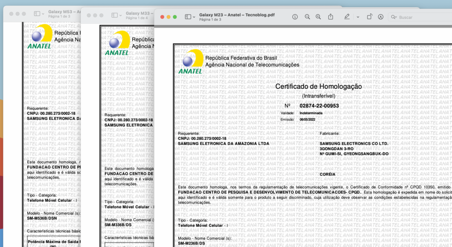Click the 'Indeterminada' validity value
The height and width of the screenshot is (247, 452).
(311, 113)
